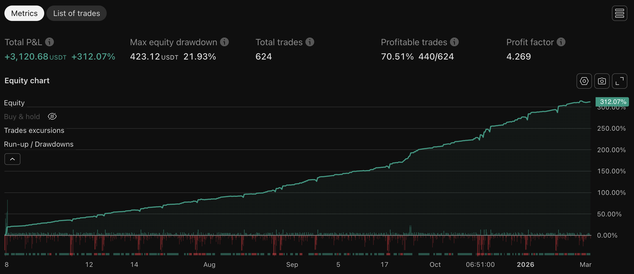Open equity chart settings hexagon icon
This screenshot has width=634, height=274.
coord(584,81)
